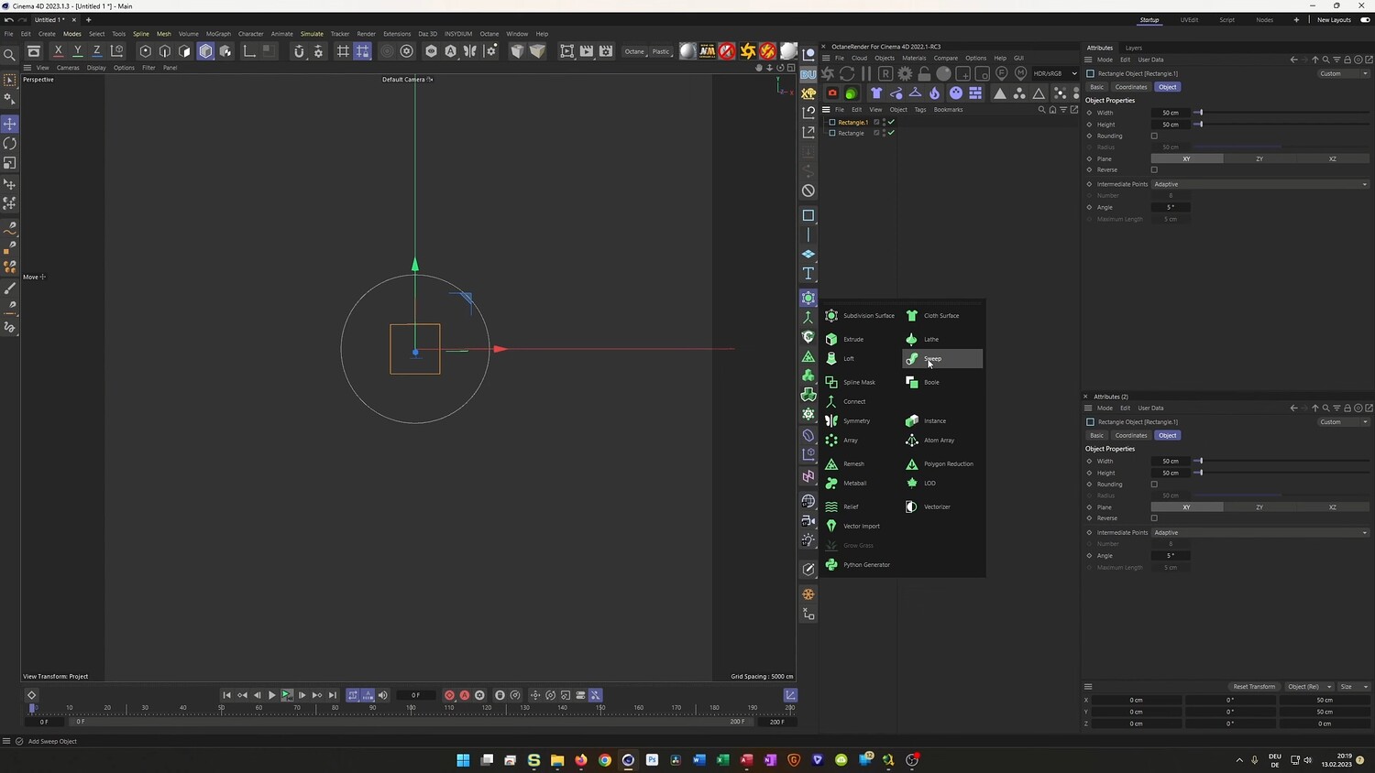Click the Extrude generator icon
This screenshot has height=773, width=1375.
pos(831,339)
